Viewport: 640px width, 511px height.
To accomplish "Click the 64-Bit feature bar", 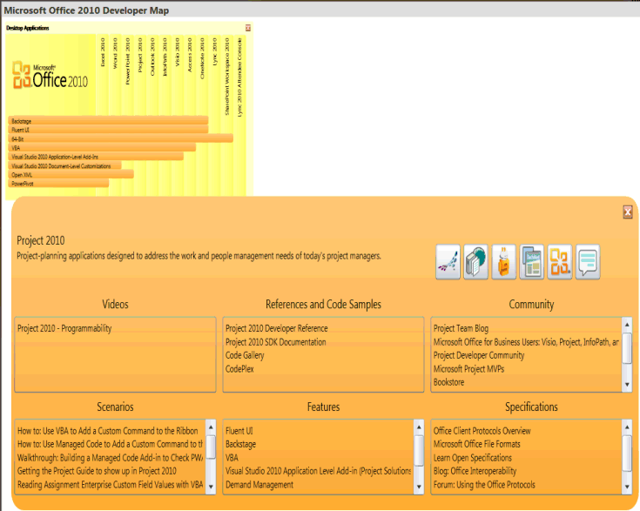I will tap(121, 138).
